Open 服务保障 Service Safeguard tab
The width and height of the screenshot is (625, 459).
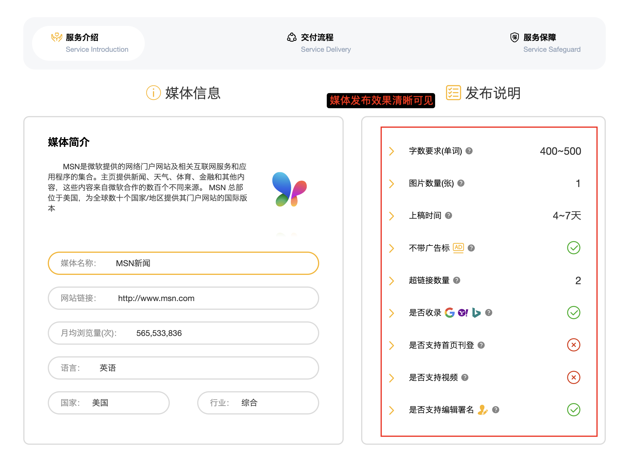point(545,43)
